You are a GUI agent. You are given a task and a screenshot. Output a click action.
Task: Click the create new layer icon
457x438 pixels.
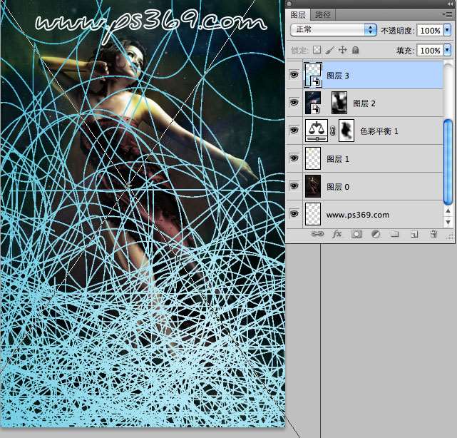coord(414,234)
